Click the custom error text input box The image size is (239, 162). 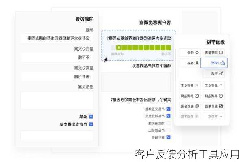click(57, 136)
